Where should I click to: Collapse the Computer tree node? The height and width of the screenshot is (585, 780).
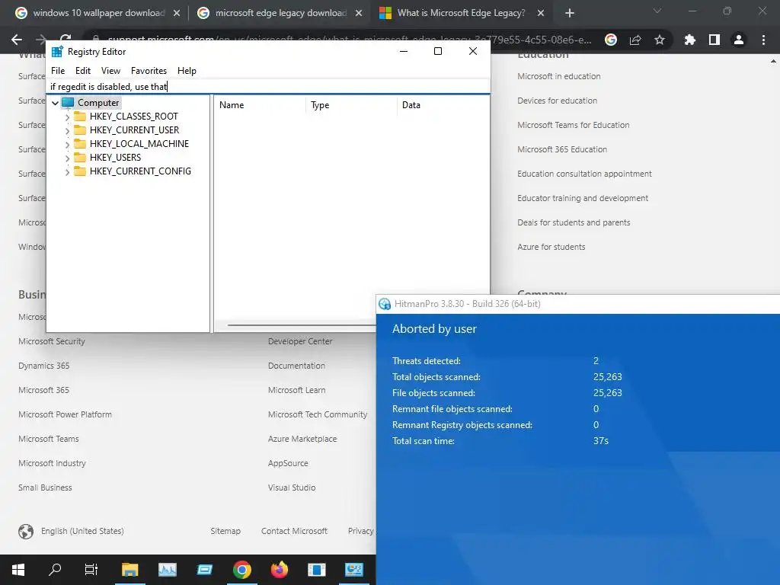pyautogui.click(x=55, y=103)
